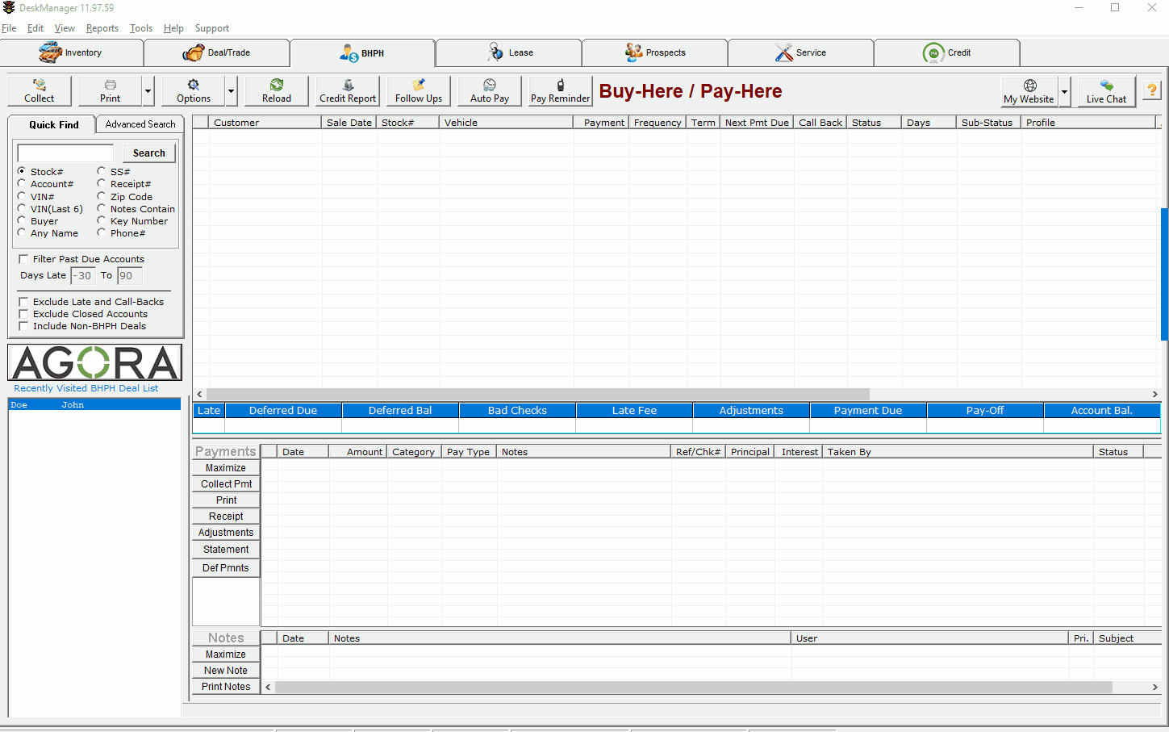
Task: Select the BHPH module tab
Action: click(x=362, y=53)
